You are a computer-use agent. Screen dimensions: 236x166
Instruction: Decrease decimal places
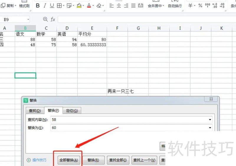pyautogui.click(x=222, y=5)
